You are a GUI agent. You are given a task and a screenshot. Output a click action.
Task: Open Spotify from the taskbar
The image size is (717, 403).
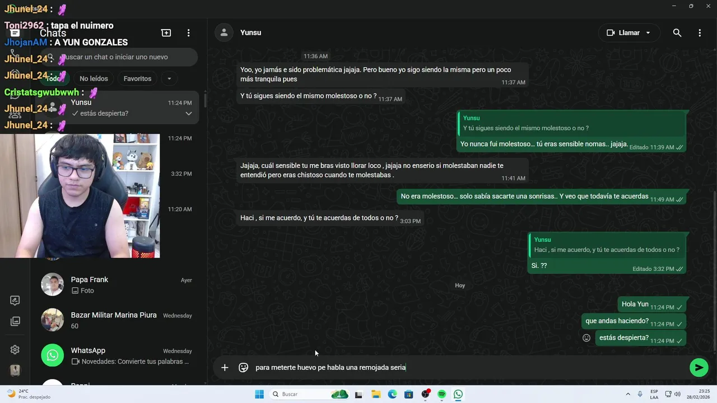coord(441,394)
